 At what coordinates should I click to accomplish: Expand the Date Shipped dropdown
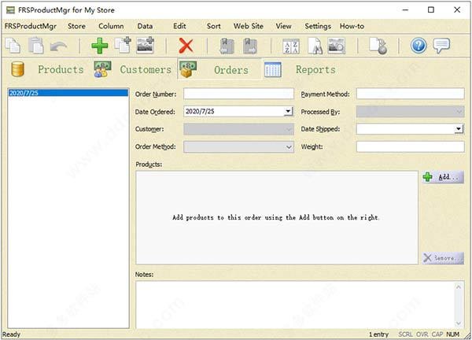(x=458, y=129)
